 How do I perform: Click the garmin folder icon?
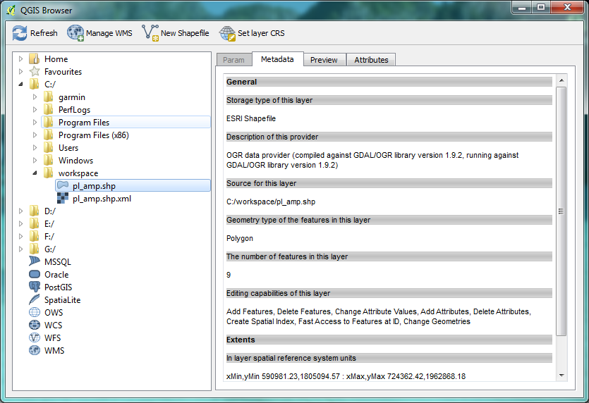click(x=48, y=97)
